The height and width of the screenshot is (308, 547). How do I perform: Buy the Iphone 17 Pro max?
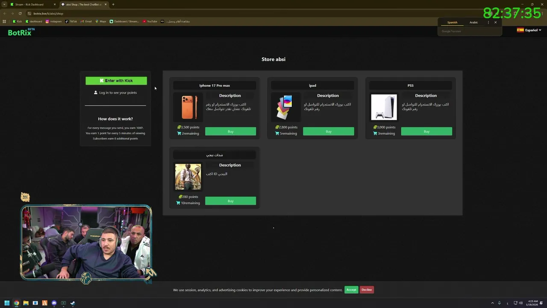coord(230,131)
